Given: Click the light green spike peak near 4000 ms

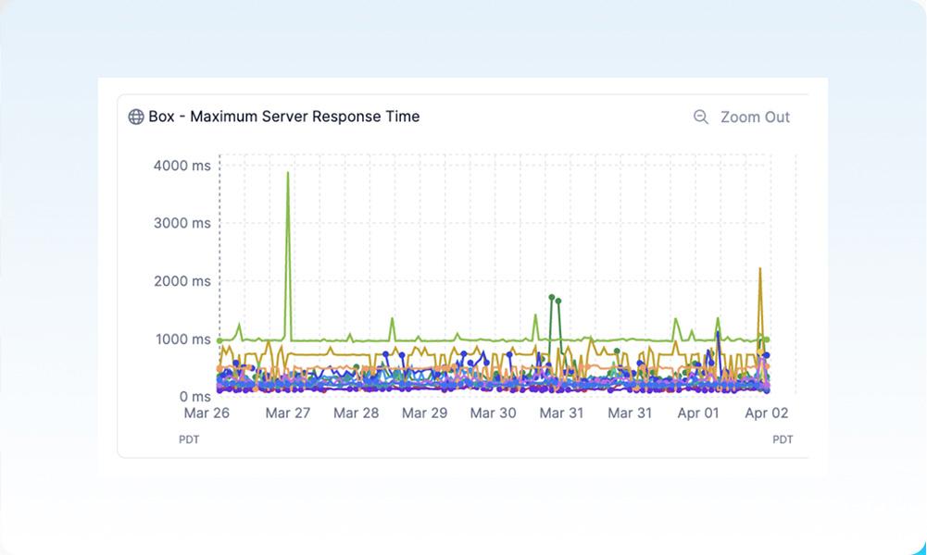Looking at the screenshot, I should coord(288,173).
